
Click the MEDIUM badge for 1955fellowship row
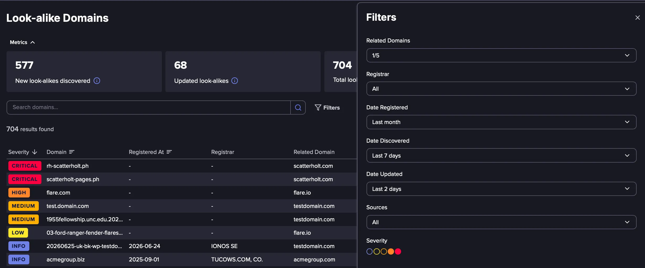(x=23, y=219)
